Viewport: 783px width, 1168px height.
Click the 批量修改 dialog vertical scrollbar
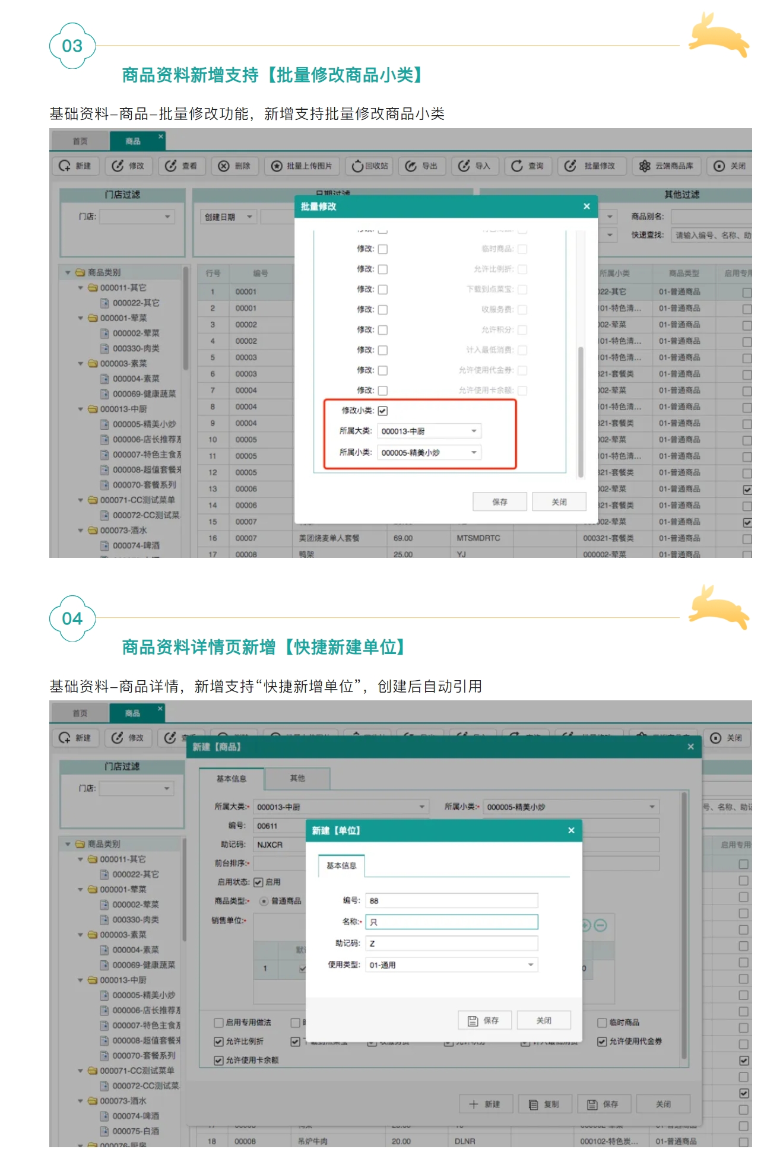pos(581,412)
